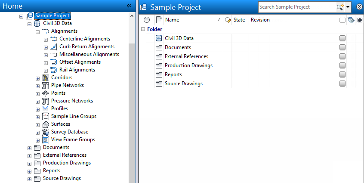Viewport: 364px width, 183px height.
Task: Run search with the magnifier icon
Action: [x=339, y=7]
